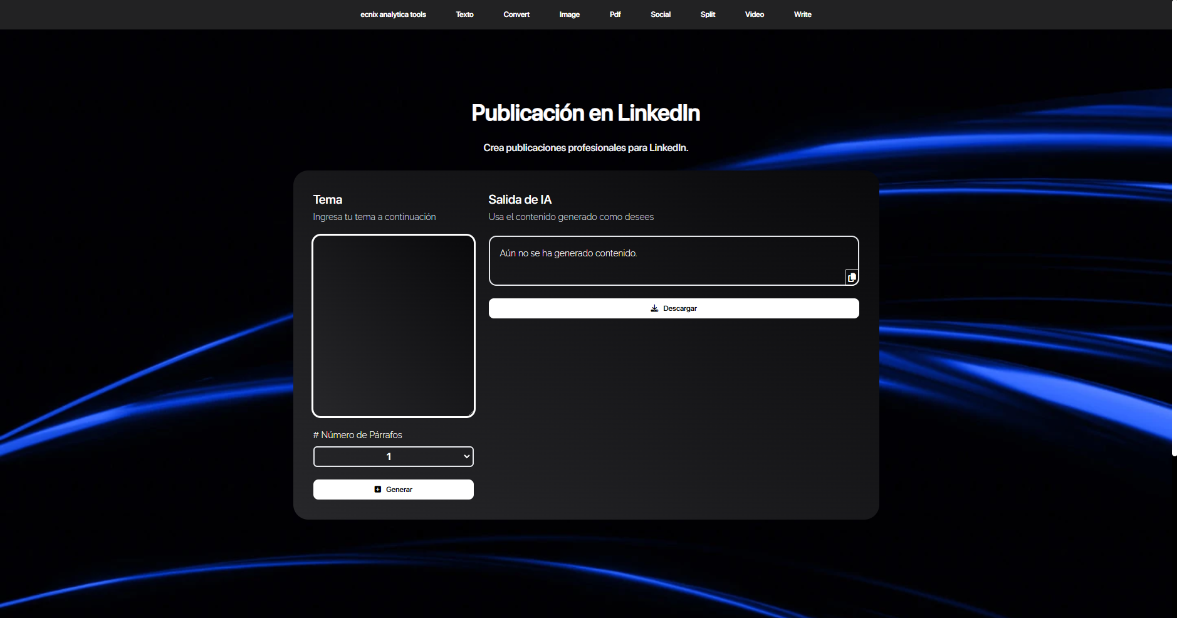Open the Pdf menu

(x=615, y=14)
